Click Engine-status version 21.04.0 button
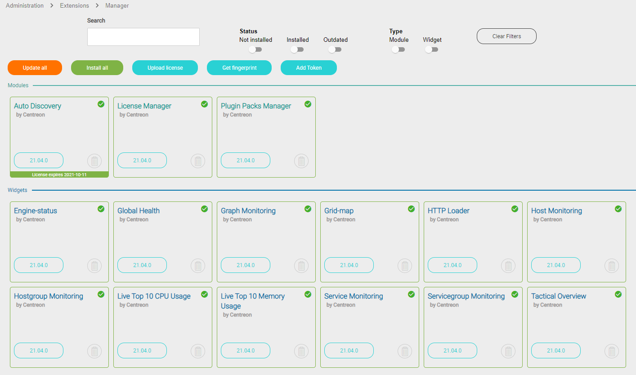 (39, 265)
